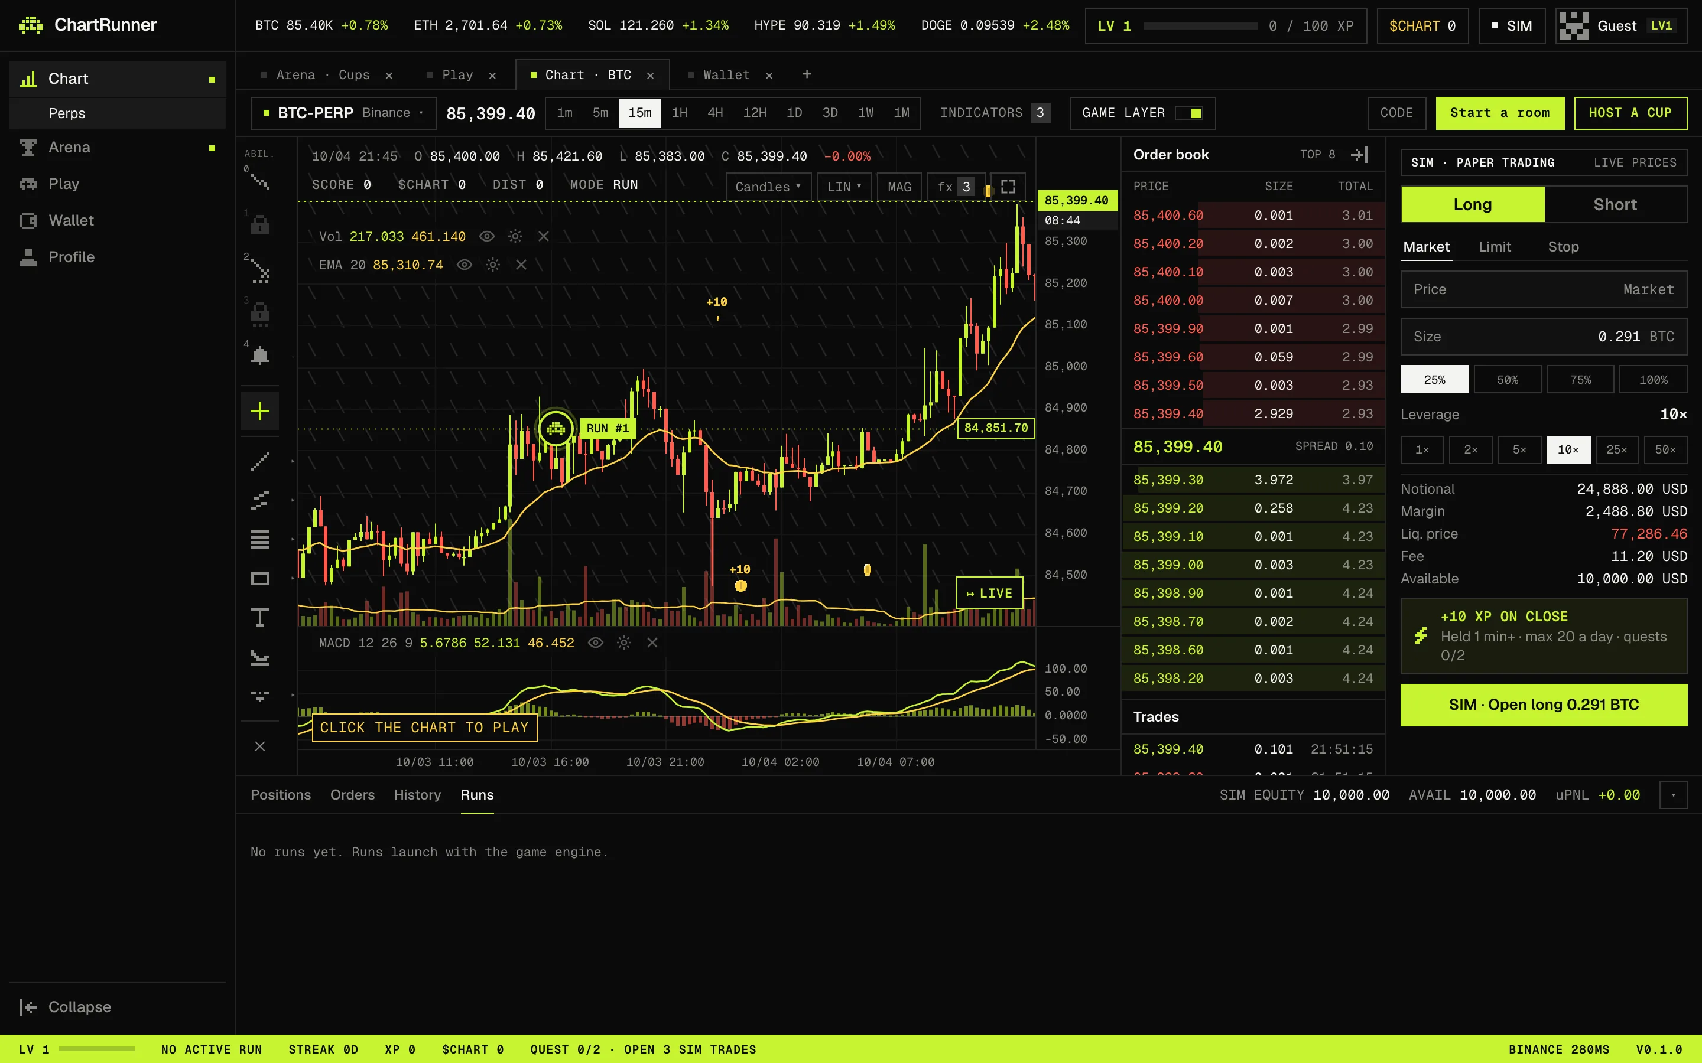Click the Start a room button

tap(1499, 113)
